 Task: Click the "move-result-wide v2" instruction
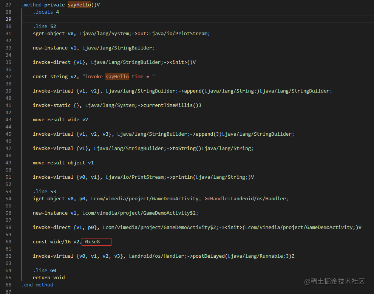click(60, 119)
